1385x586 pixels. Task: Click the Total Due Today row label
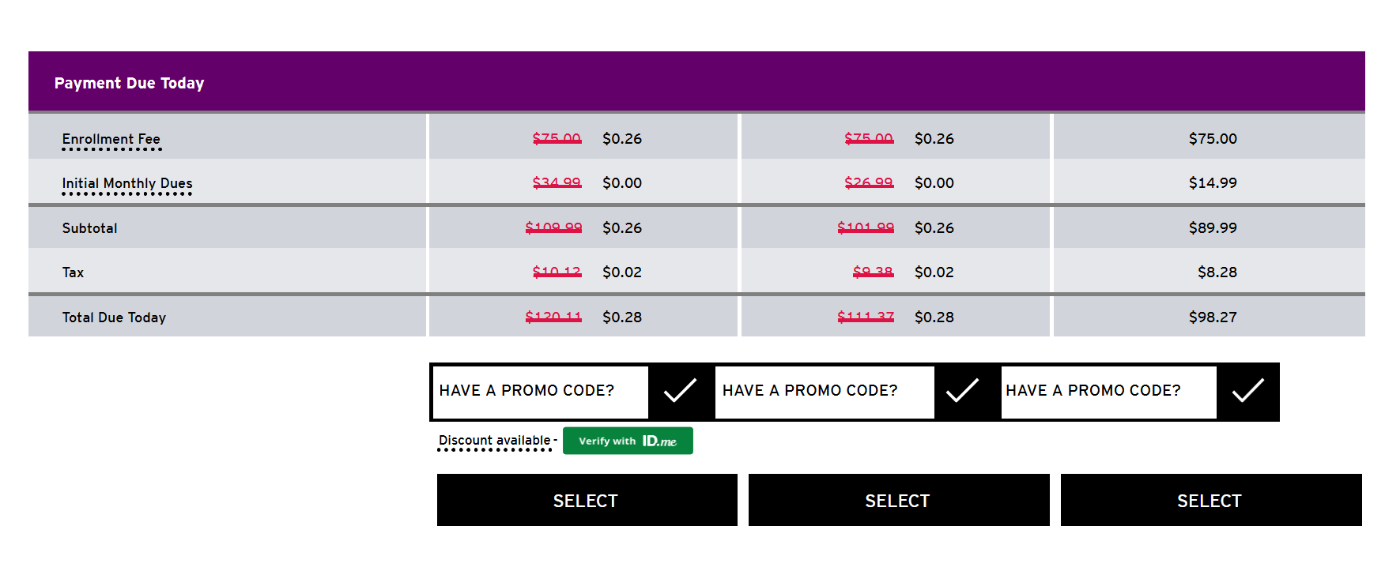tap(114, 317)
